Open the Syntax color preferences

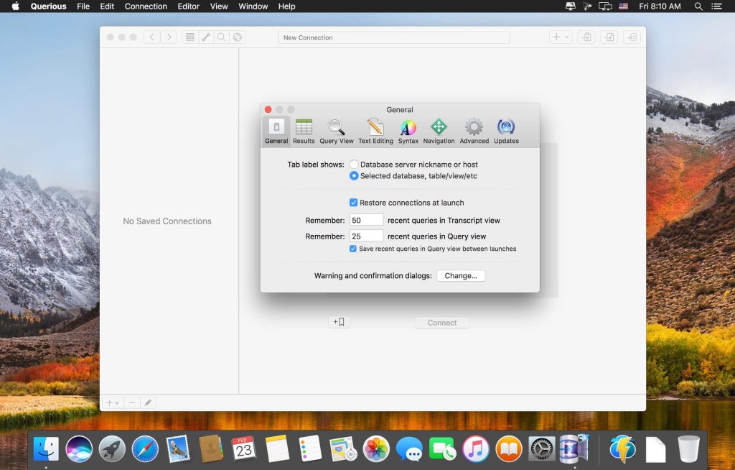click(x=408, y=132)
